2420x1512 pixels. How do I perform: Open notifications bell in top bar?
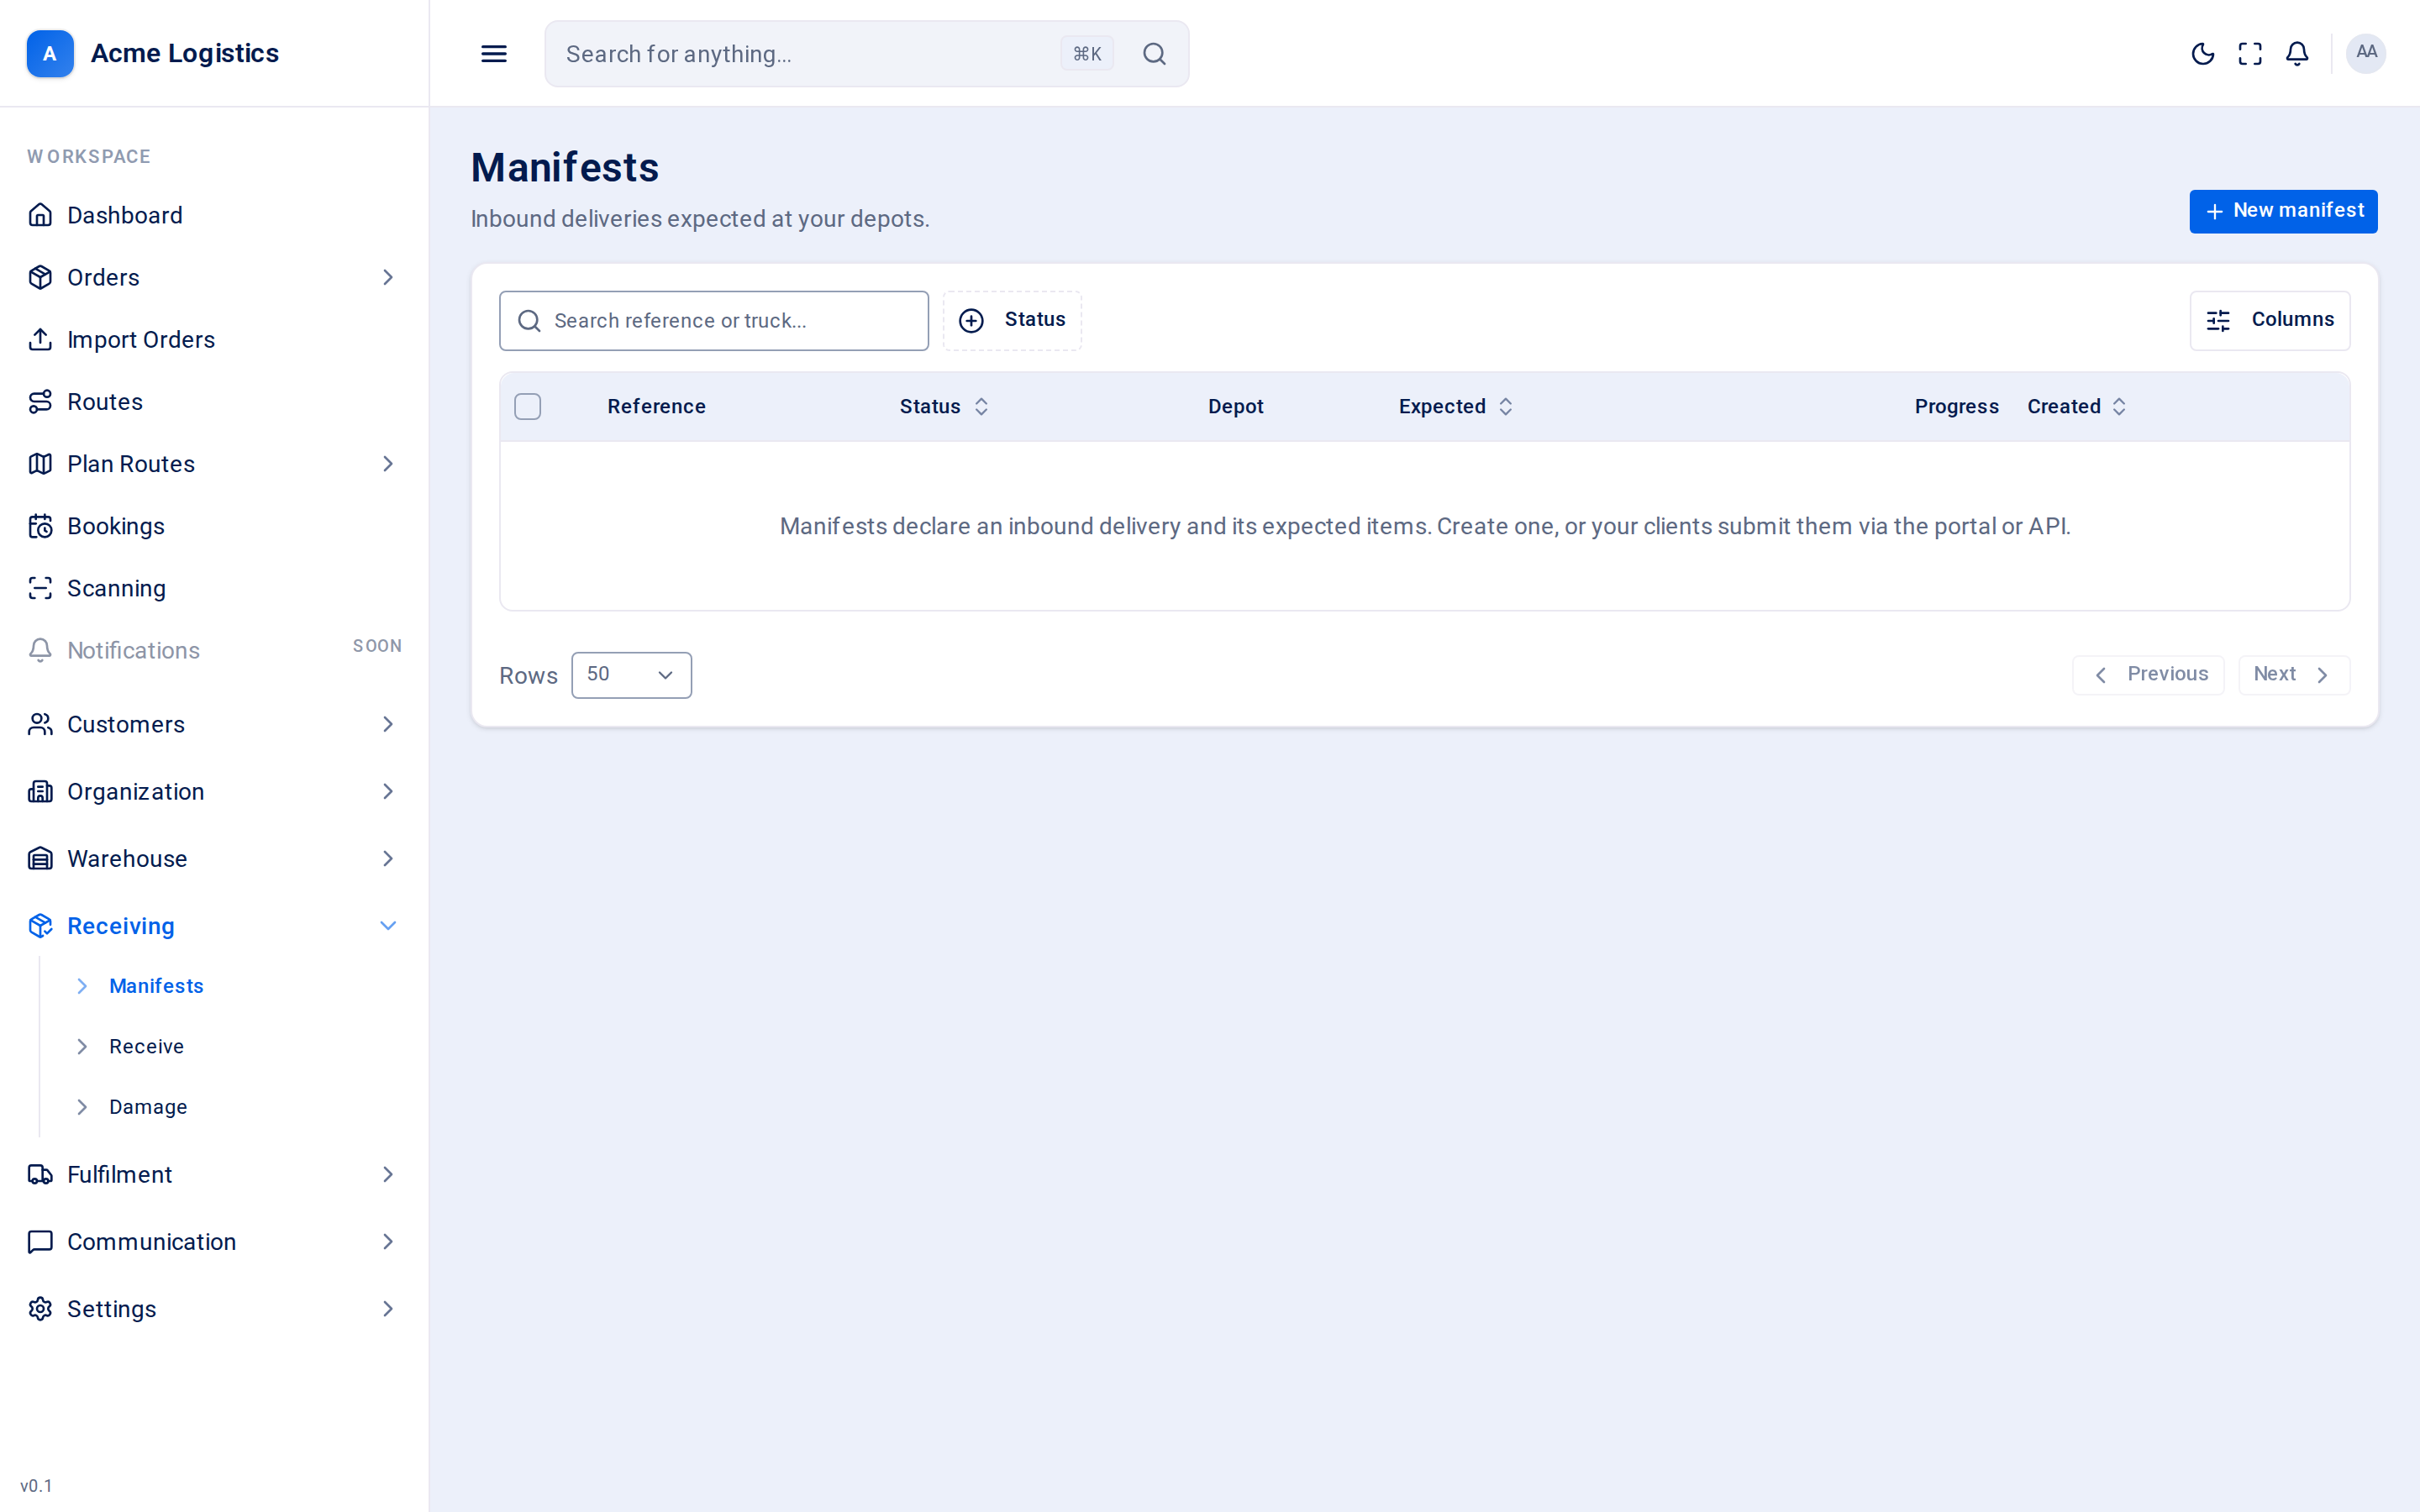point(2297,54)
